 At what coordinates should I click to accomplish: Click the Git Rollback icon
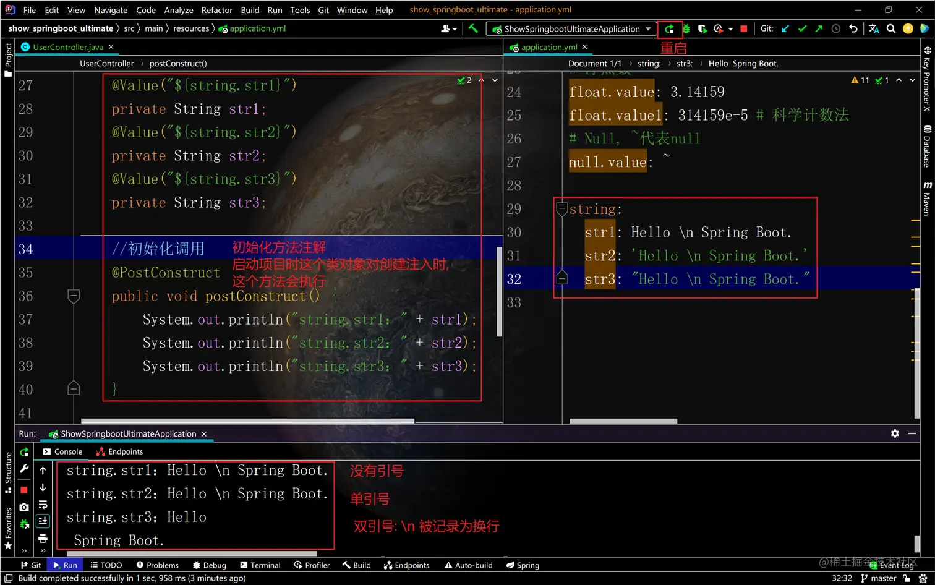coord(853,28)
